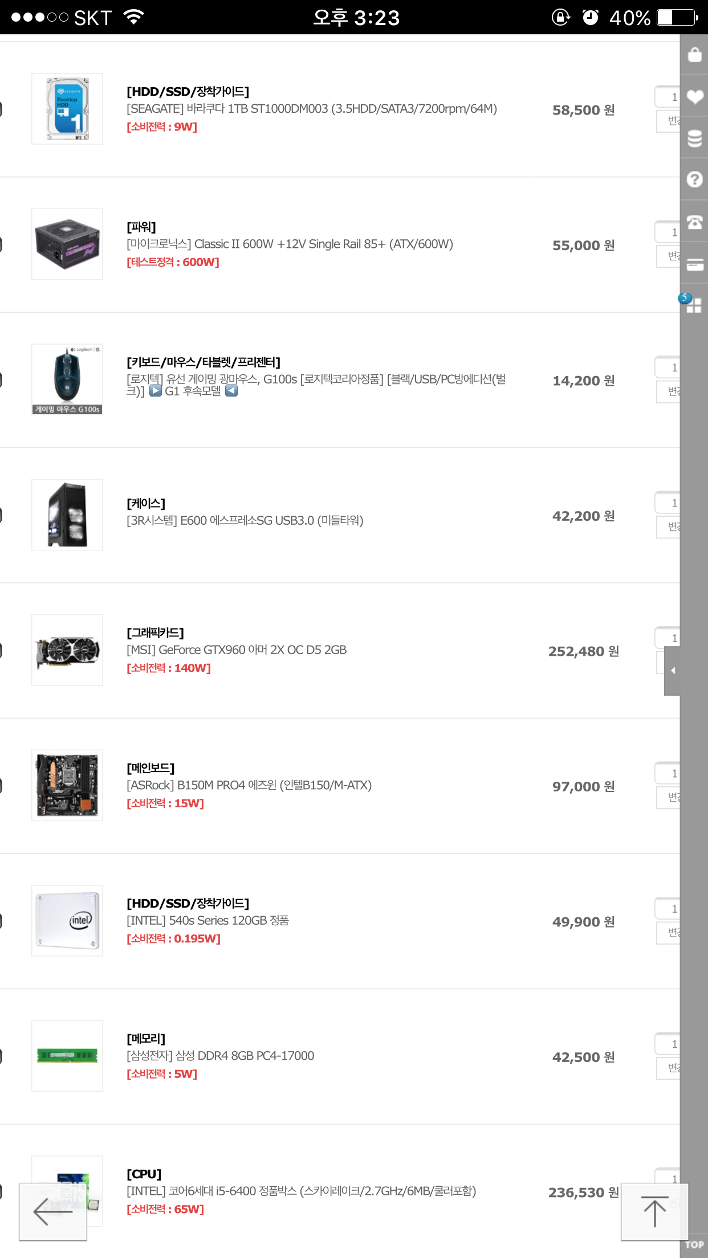The image size is (708, 1258).
Task: Open the ASRock B150M PRO4 product link
Action: pyautogui.click(x=249, y=786)
